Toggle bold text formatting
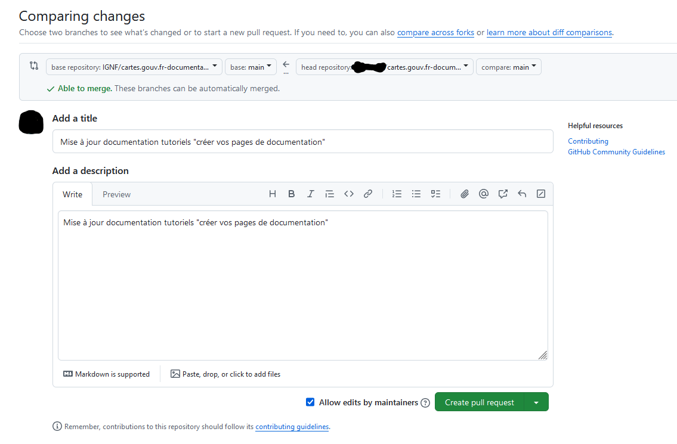The image size is (677, 444). click(291, 193)
